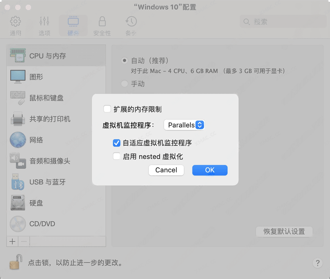The image size is (330, 279).
Task: Open the 虚拟机监控程序 Parallels dropdown
Action: (x=184, y=125)
